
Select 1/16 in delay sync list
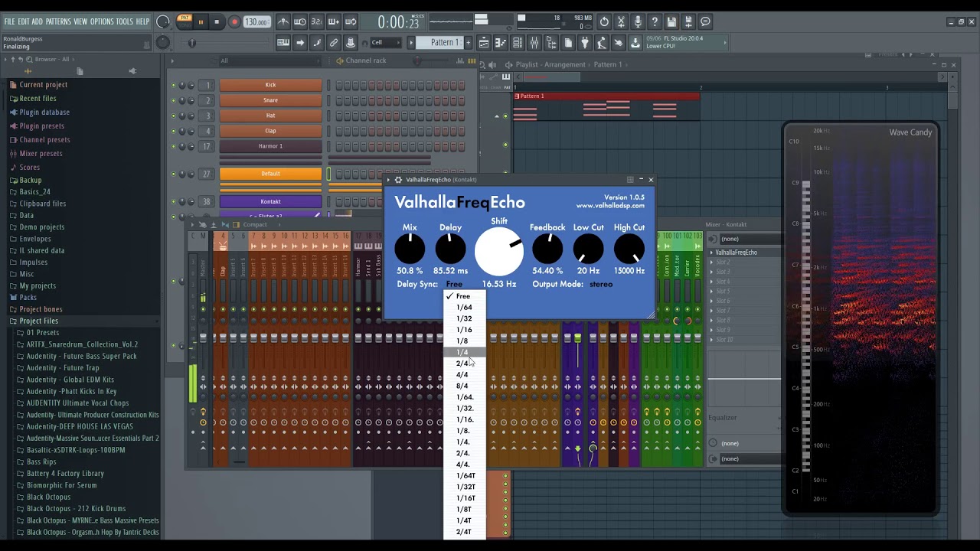pyautogui.click(x=465, y=330)
